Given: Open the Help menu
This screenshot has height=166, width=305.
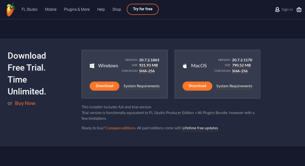Looking at the screenshot, I should 101,9.
